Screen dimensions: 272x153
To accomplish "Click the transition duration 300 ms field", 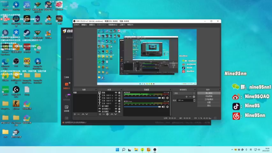I will tap(185, 100).
